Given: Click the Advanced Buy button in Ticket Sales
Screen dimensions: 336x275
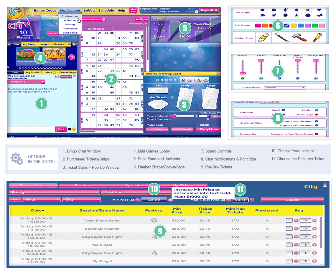Looking at the screenshot, I should tap(182, 130).
